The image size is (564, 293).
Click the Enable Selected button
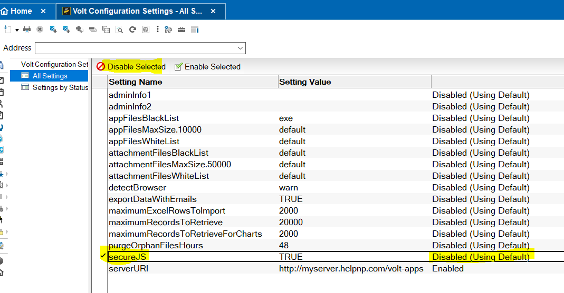207,67
